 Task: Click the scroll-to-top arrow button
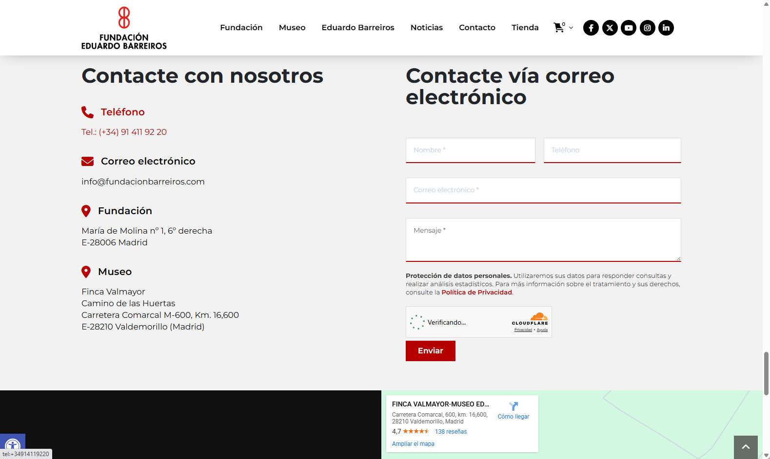pos(746,447)
